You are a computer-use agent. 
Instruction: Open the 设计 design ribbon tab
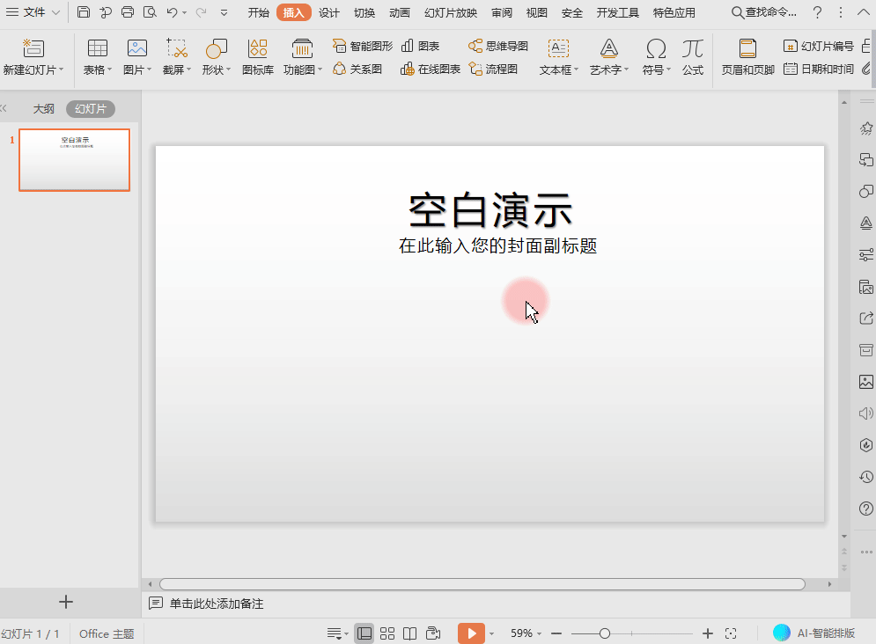329,12
